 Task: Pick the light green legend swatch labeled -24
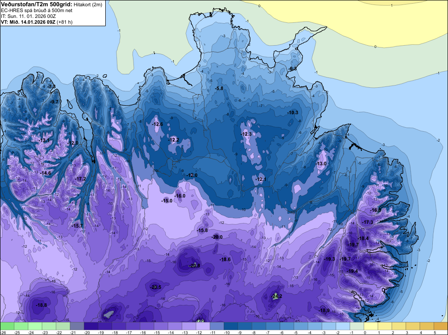pyautogui.click(x=35, y=326)
